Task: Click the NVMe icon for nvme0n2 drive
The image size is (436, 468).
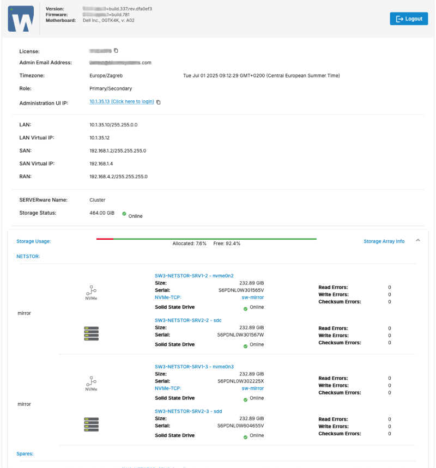Action: click(x=92, y=291)
